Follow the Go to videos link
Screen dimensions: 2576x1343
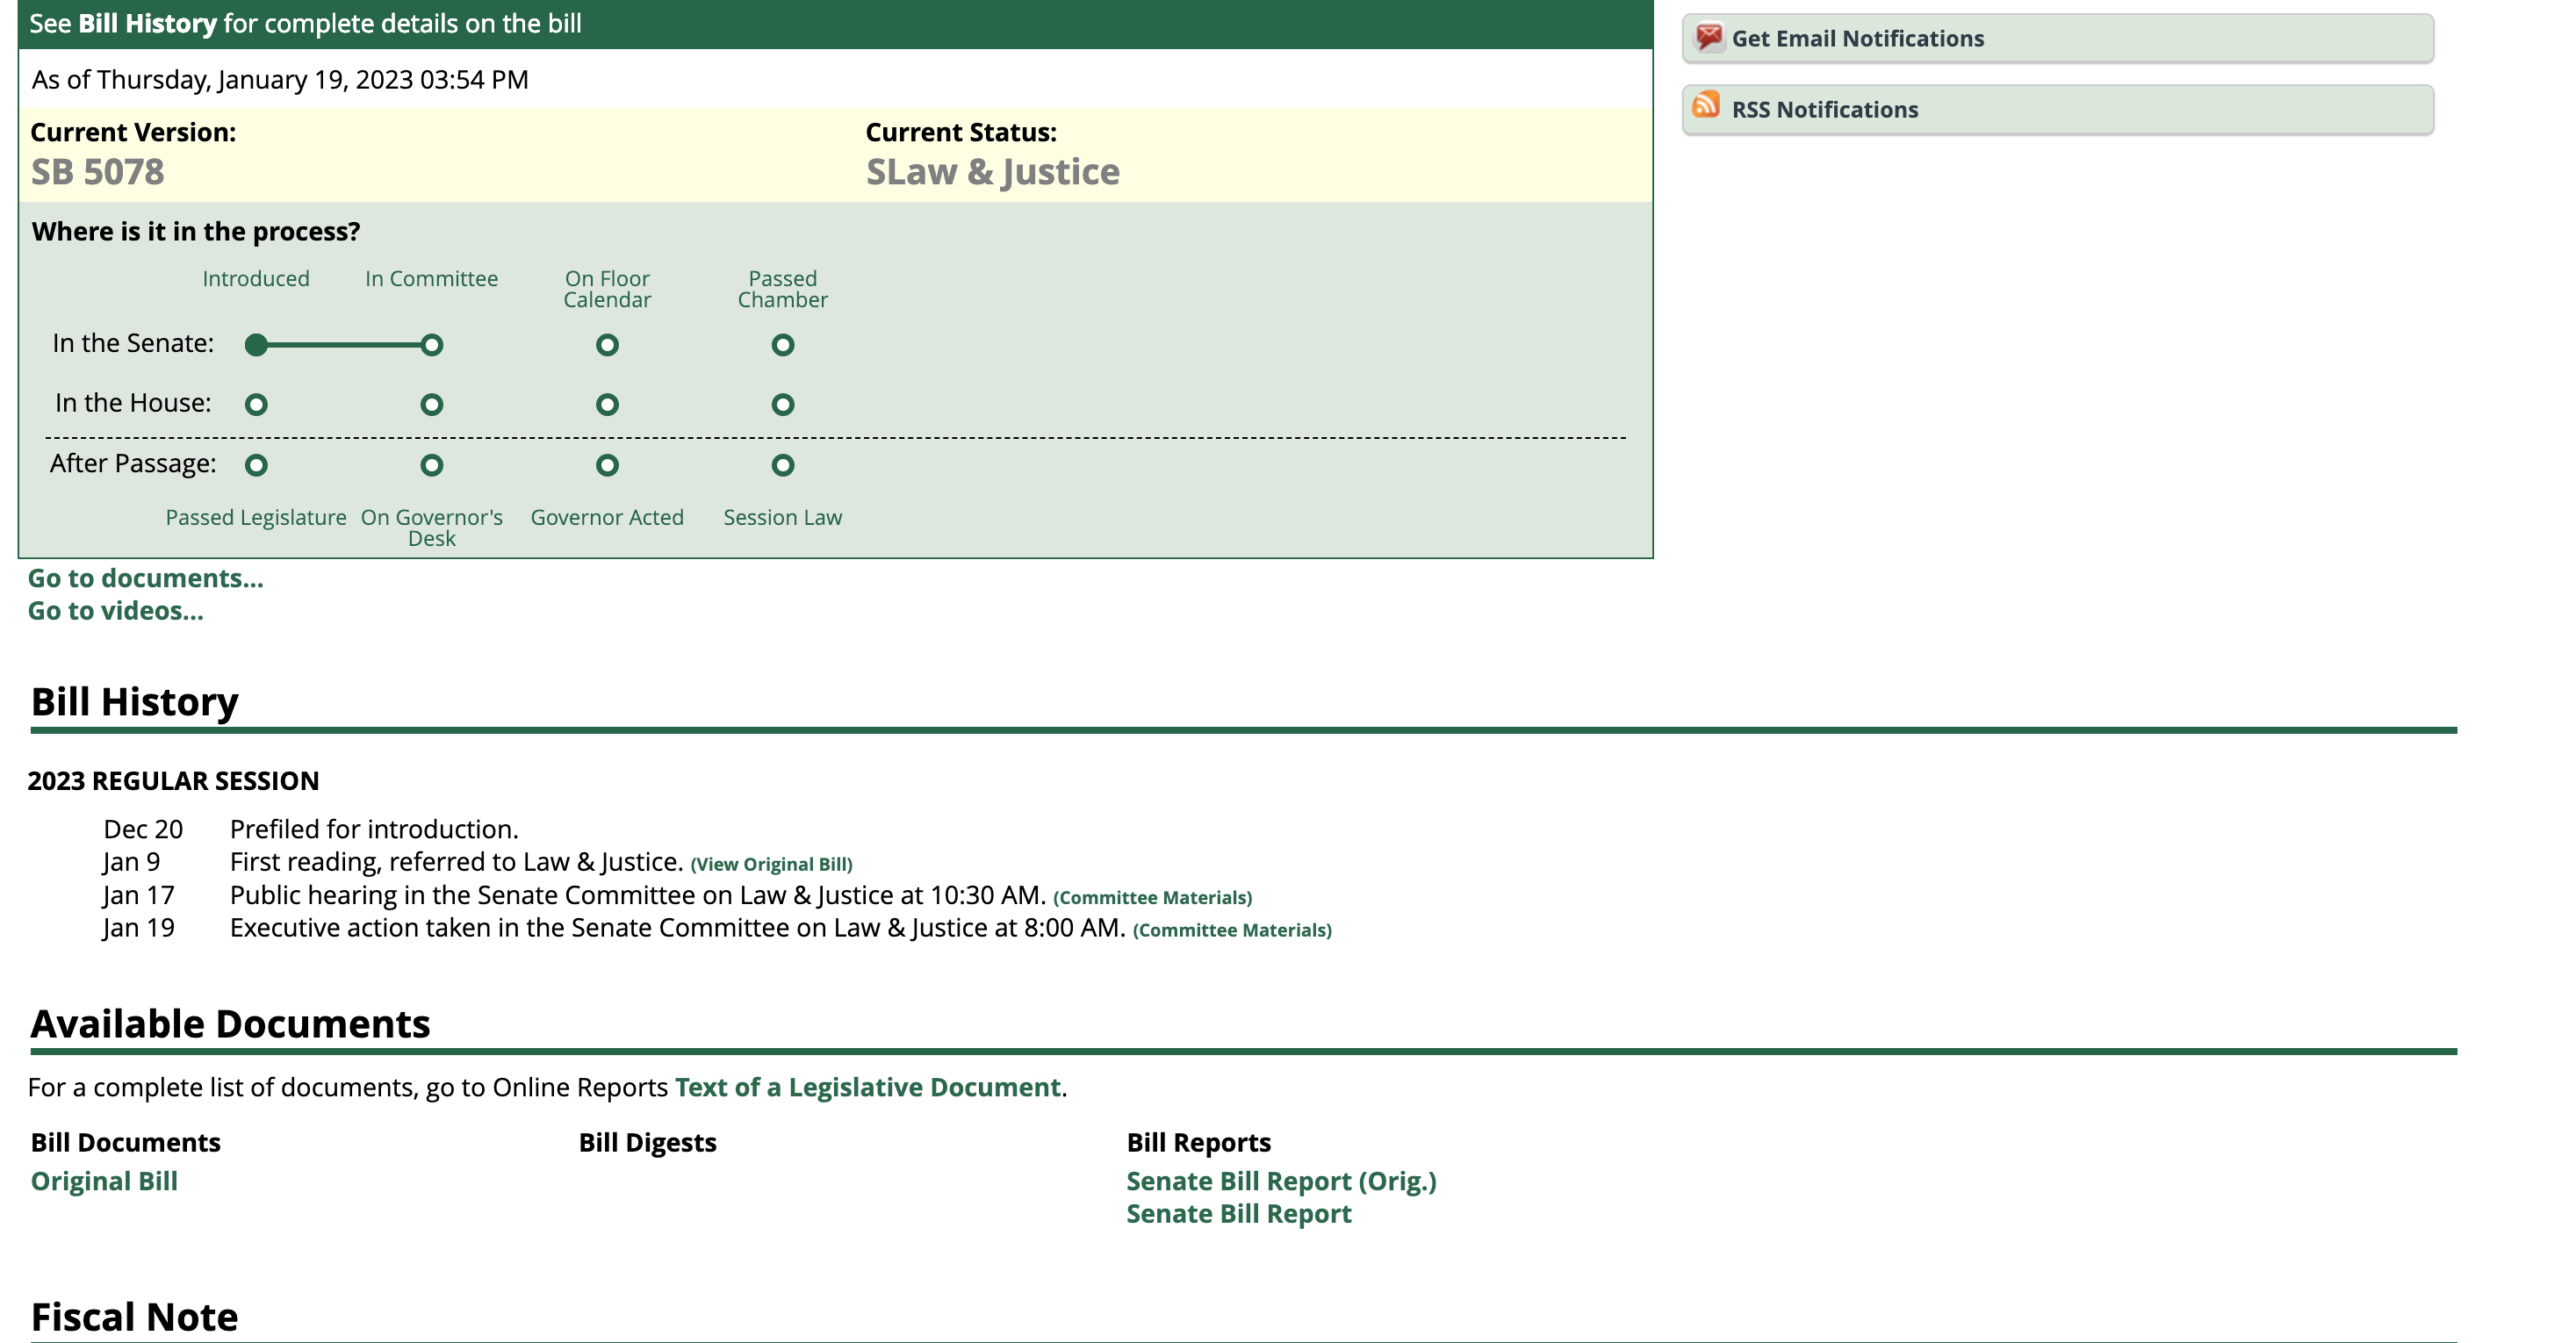point(115,611)
